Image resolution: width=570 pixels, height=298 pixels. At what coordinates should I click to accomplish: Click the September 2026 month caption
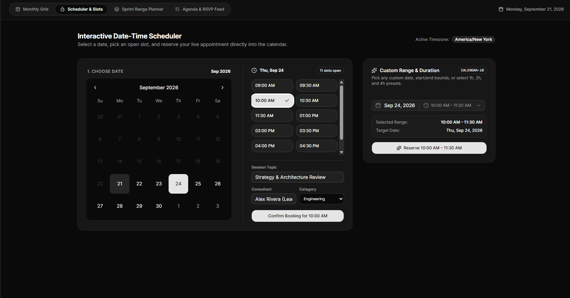coord(159,88)
